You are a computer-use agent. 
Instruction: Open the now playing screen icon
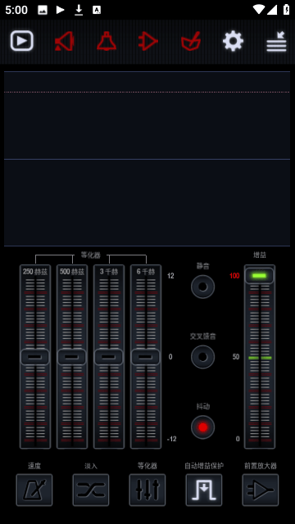(22, 41)
